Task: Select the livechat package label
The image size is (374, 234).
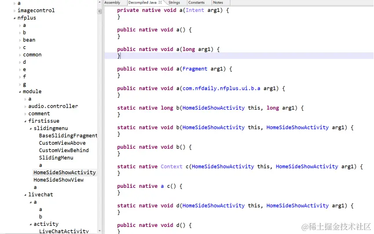Action: (x=41, y=194)
